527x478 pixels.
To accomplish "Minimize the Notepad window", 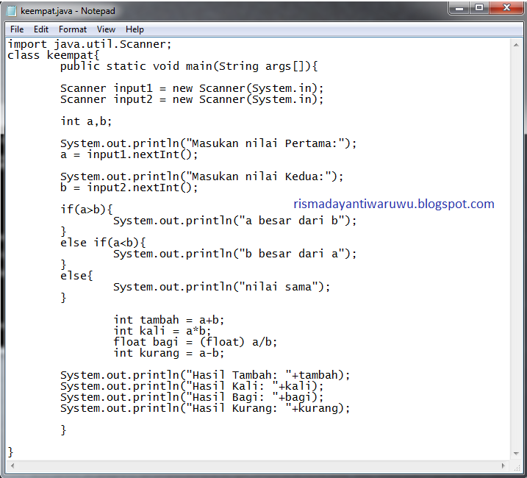I will tap(459, 8).
